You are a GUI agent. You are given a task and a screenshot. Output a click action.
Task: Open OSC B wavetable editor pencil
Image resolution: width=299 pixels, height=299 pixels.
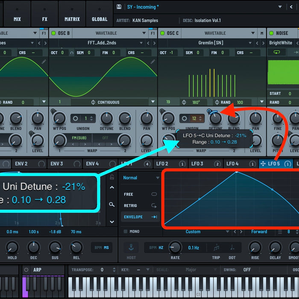(x=153, y=62)
